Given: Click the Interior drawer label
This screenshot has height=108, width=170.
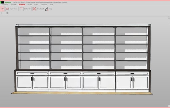Looking at the screenshot, I should (14, 9).
